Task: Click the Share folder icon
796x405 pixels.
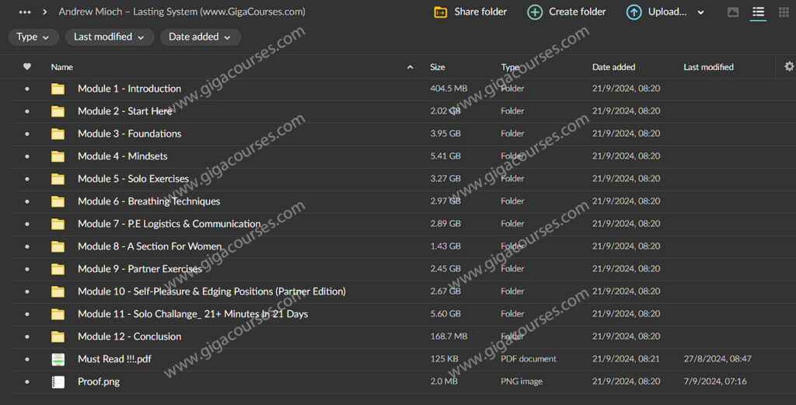Action: coord(441,12)
